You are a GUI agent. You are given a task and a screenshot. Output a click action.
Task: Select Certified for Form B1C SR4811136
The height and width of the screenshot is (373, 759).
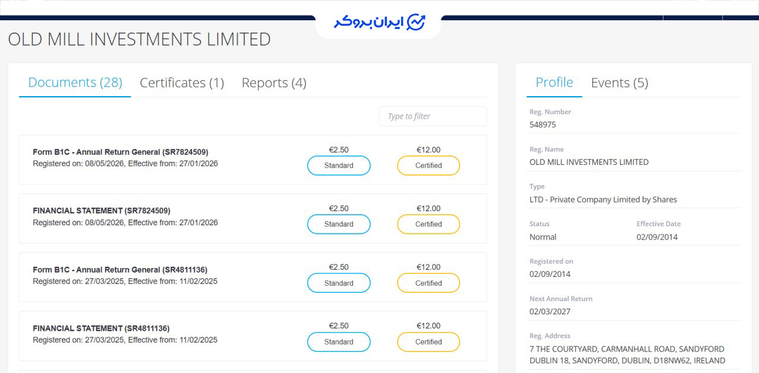coord(428,283)
